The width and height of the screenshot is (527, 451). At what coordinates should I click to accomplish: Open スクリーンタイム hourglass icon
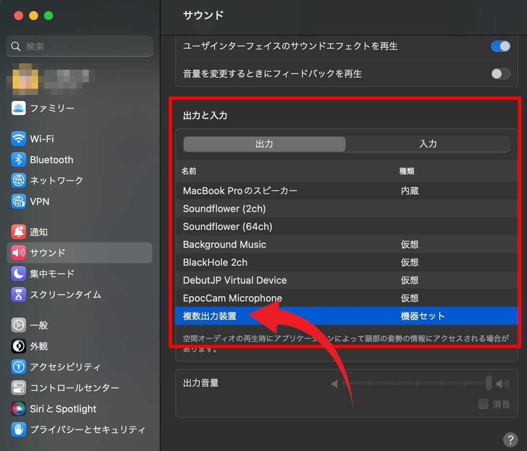coord(18,294)
